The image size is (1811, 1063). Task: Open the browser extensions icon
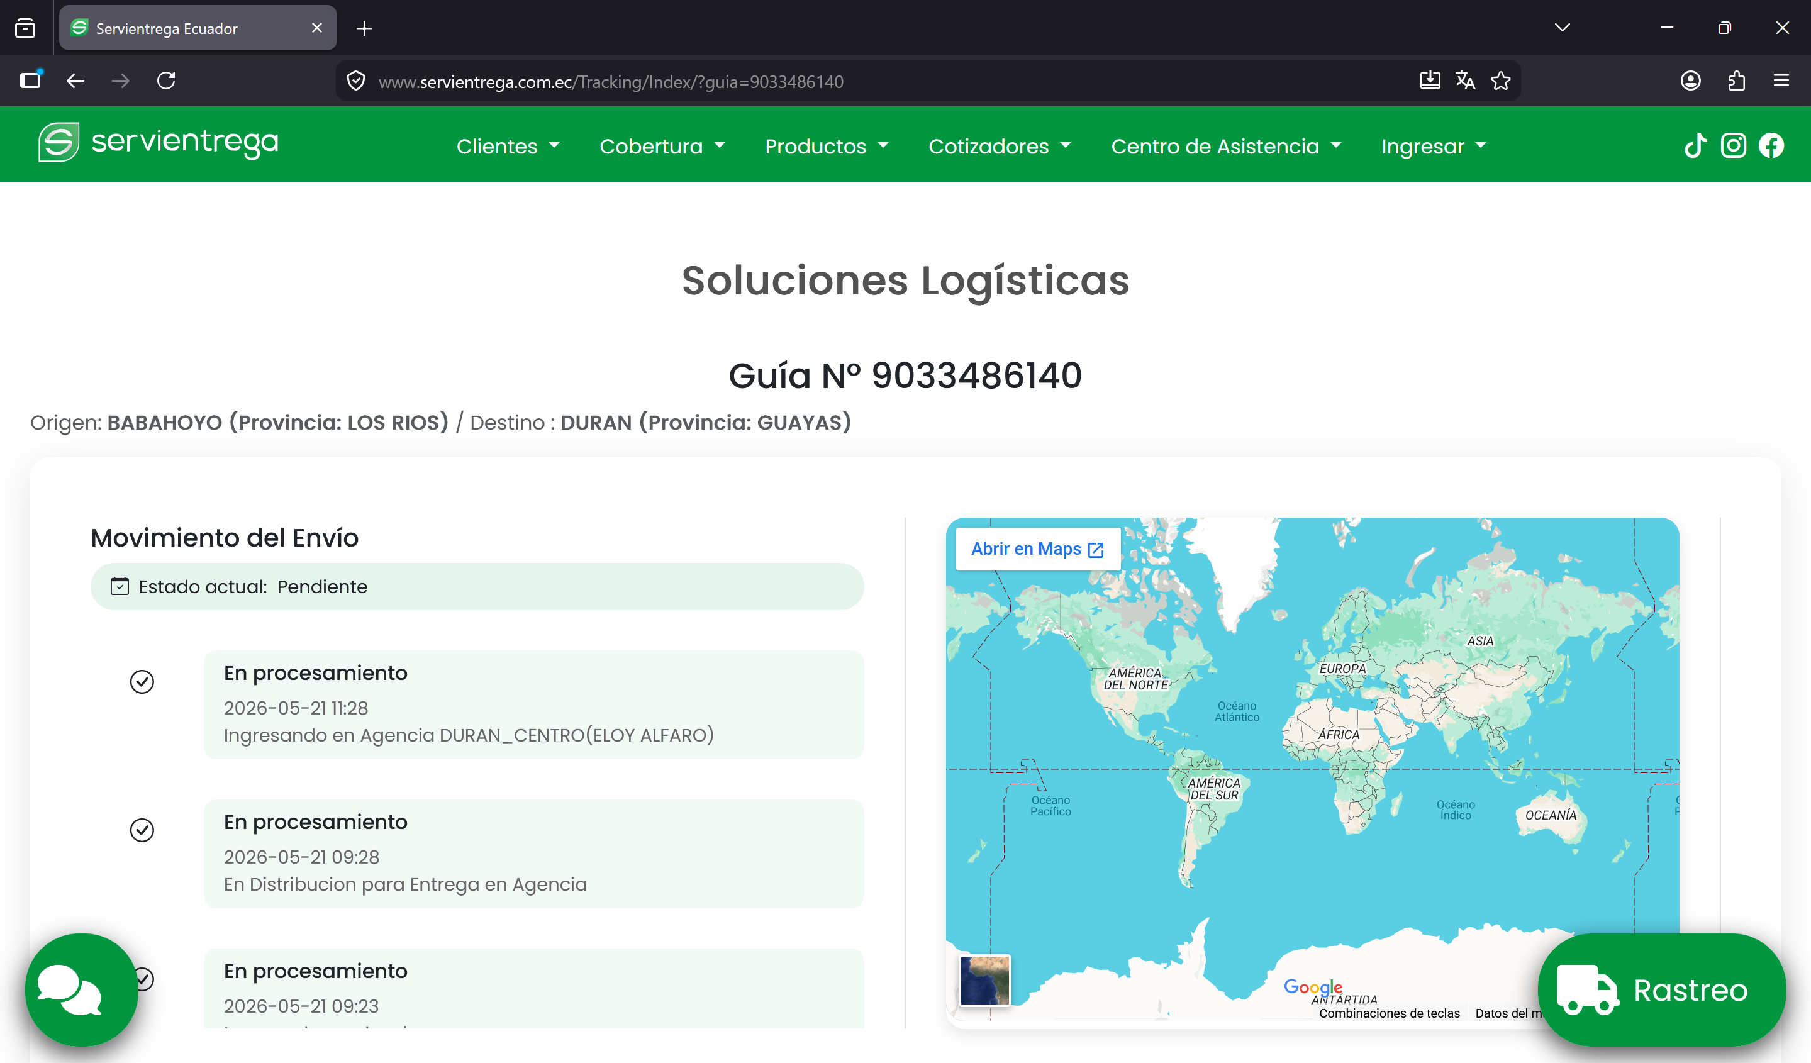pos(1736,81)
